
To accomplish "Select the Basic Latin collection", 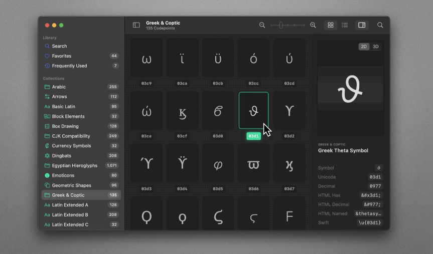I will point(81,106).
